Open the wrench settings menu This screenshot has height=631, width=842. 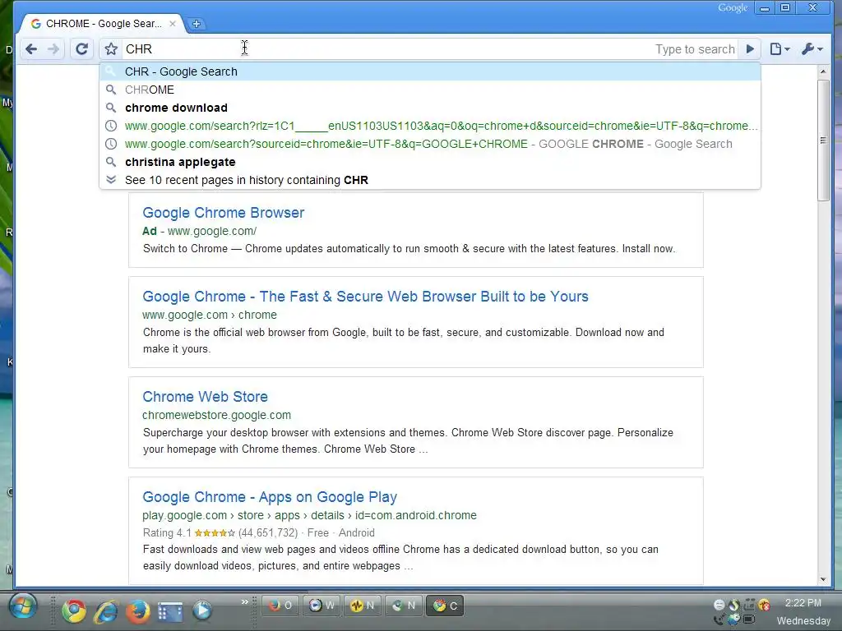point(812,49)
